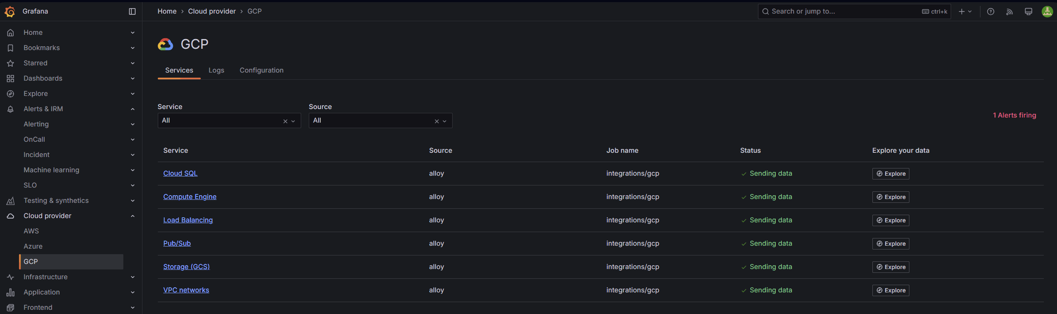The height and width of the screenshot is (314, 1057).
Task: Click the Alerts & IRM bell icon
Action: click(11, 109)
